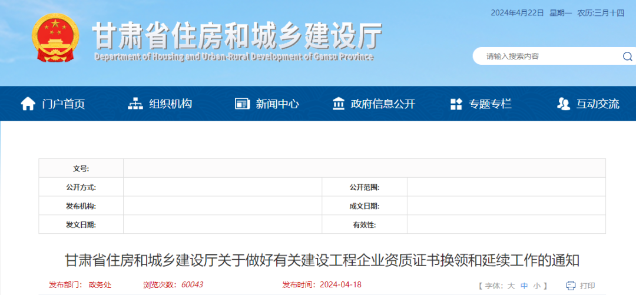
Task: Click the grid icon beside 专题专栏
Action: (x=456, y=104)
